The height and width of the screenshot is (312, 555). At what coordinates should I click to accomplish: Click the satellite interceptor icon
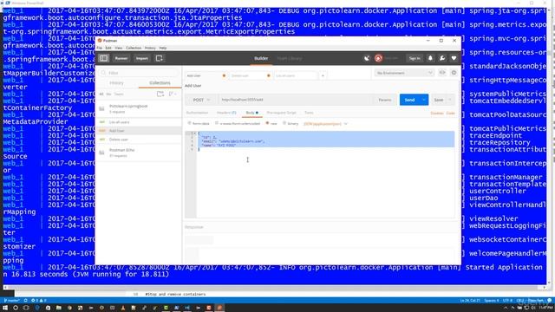pos(367,58)
